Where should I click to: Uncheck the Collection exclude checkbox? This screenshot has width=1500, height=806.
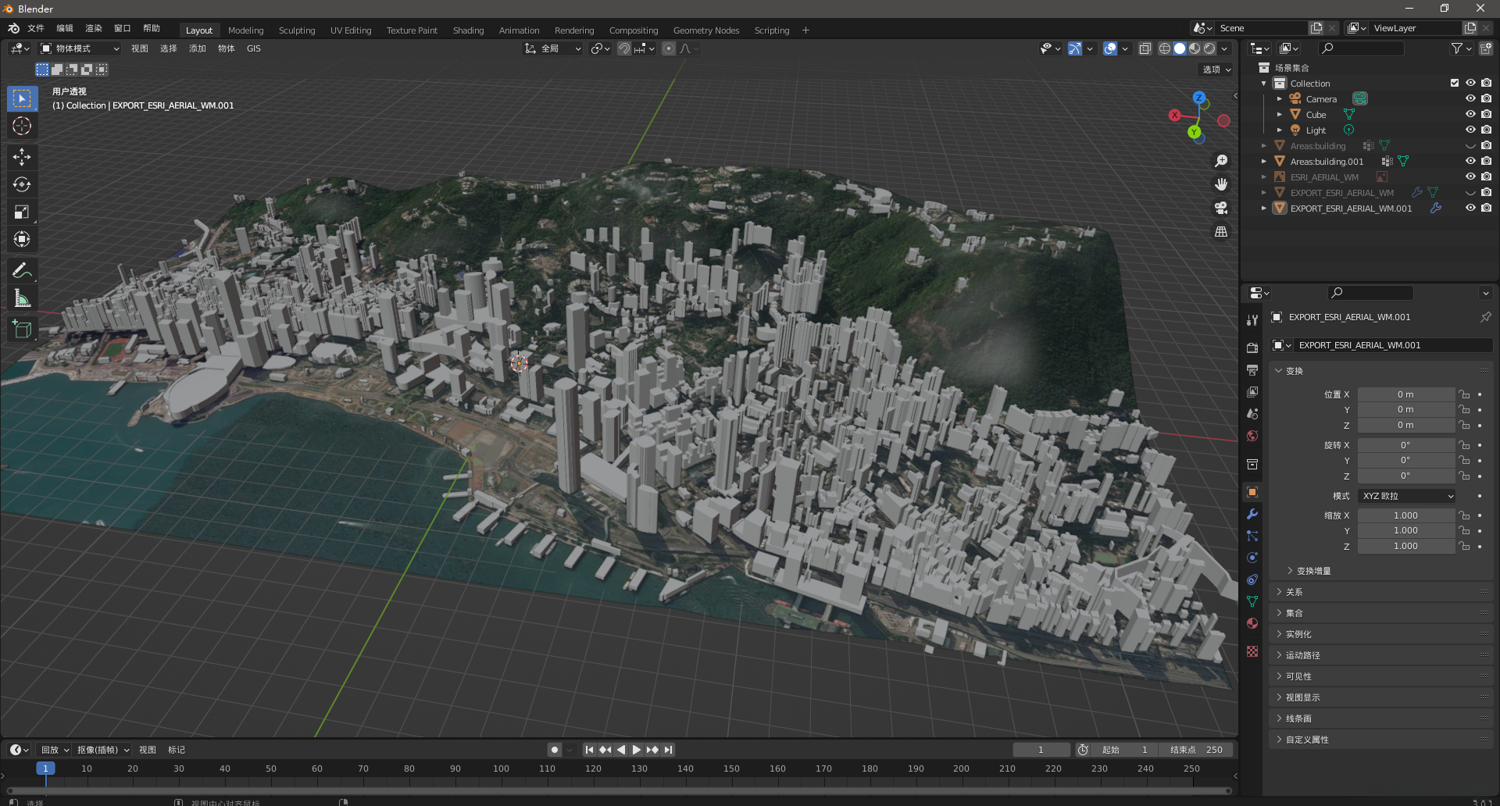click(x=1454, y=83)
